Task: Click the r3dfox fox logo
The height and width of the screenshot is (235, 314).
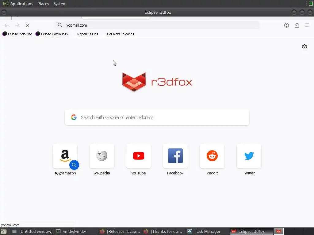Action: point(134,82)
